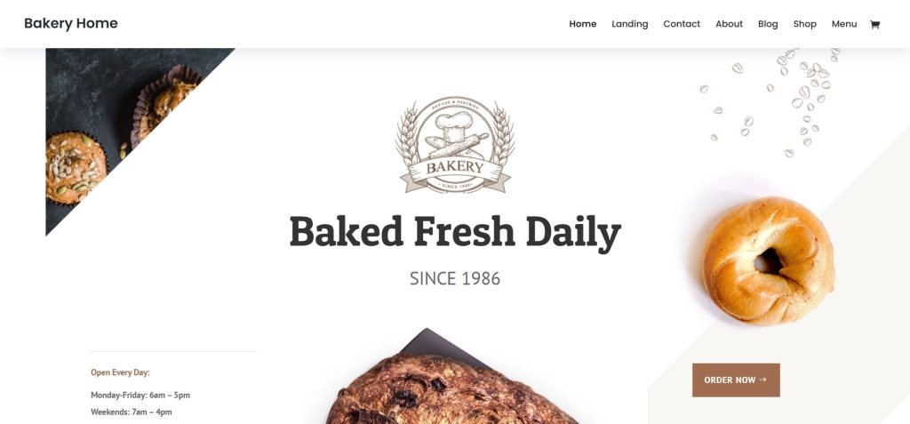
Task: Click the Bakery emblem logo
Action: (455, 145)
